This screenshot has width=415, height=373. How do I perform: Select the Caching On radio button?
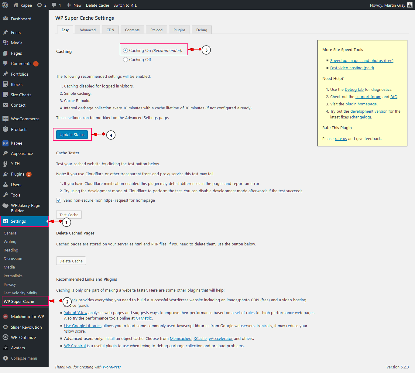pyautogui.click(x=125, y=50)
